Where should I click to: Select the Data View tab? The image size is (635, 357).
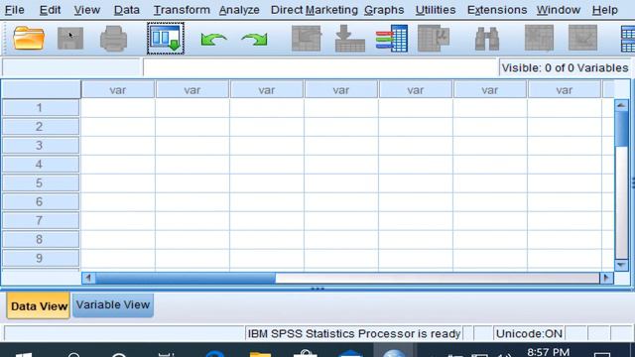click(x=39, y=306)
